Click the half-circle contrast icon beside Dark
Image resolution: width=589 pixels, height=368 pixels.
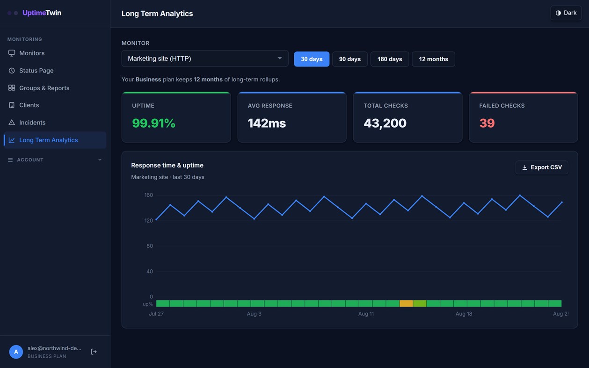tap(558, 13)
